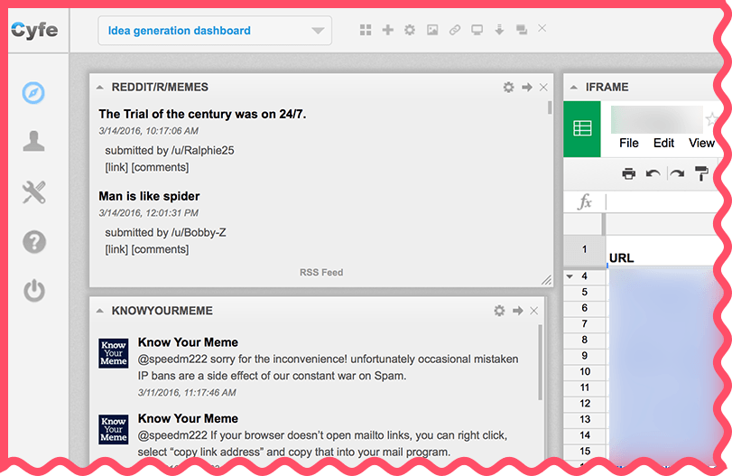Open the compass dashboards icon in sidebar
The height and width of the screenshot is (476, 732).
33,92
